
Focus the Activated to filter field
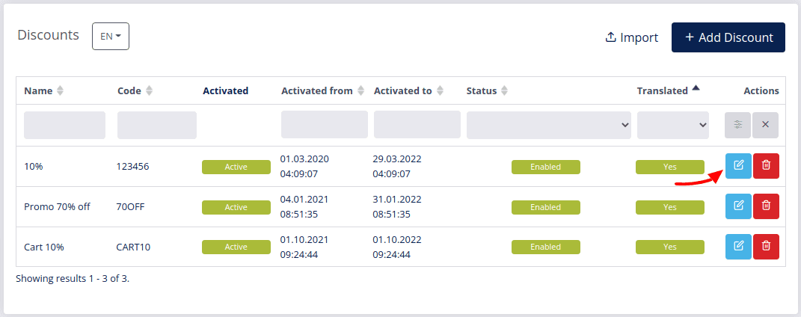click(417, 125)
